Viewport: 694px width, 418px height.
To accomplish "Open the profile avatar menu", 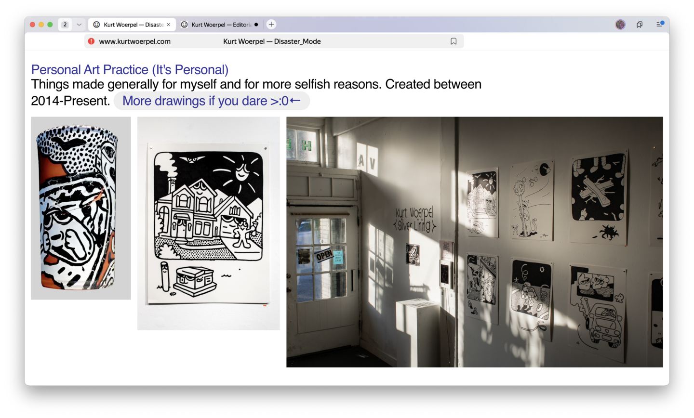I will [x=620, y=25].
